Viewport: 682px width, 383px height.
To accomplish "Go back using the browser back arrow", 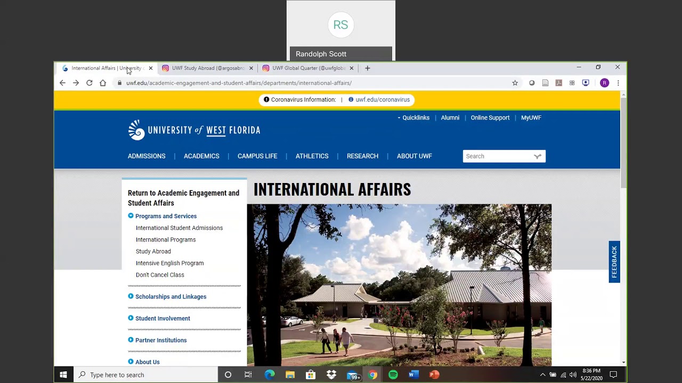I will [x=62, y=83].
